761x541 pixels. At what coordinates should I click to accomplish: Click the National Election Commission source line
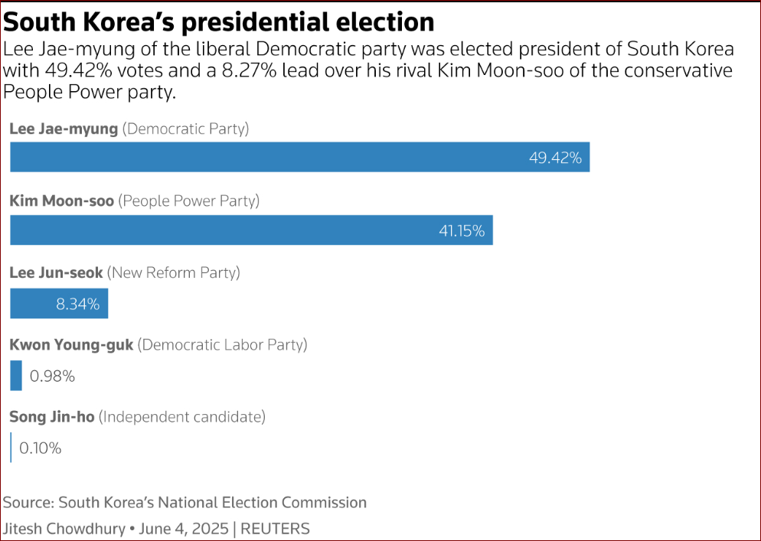pos(185,502)
